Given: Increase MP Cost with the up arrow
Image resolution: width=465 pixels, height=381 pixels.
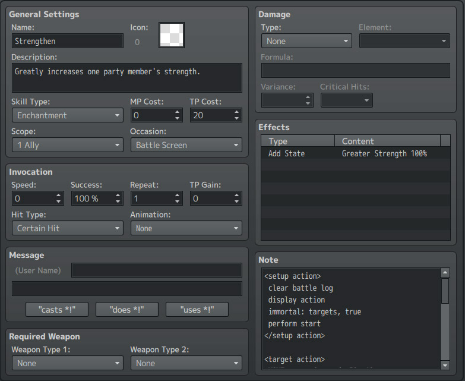Looking at the screenshot, I should pos(178,112).
